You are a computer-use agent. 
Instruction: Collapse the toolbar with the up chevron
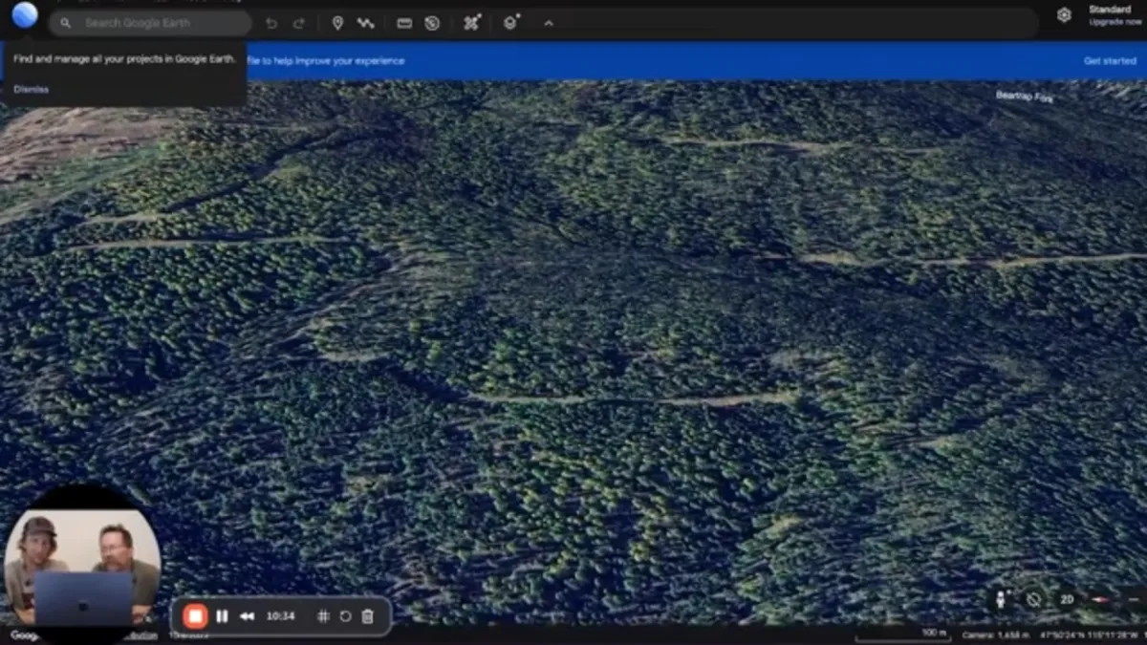(x=549, y=23)
